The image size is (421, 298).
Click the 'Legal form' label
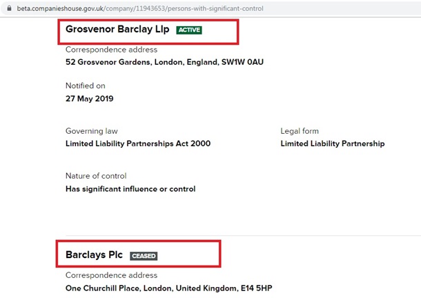pyautogui.click(x=299, y=131)
